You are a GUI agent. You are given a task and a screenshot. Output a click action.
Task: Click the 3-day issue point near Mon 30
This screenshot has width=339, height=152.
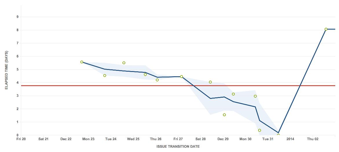pos(255,96)
